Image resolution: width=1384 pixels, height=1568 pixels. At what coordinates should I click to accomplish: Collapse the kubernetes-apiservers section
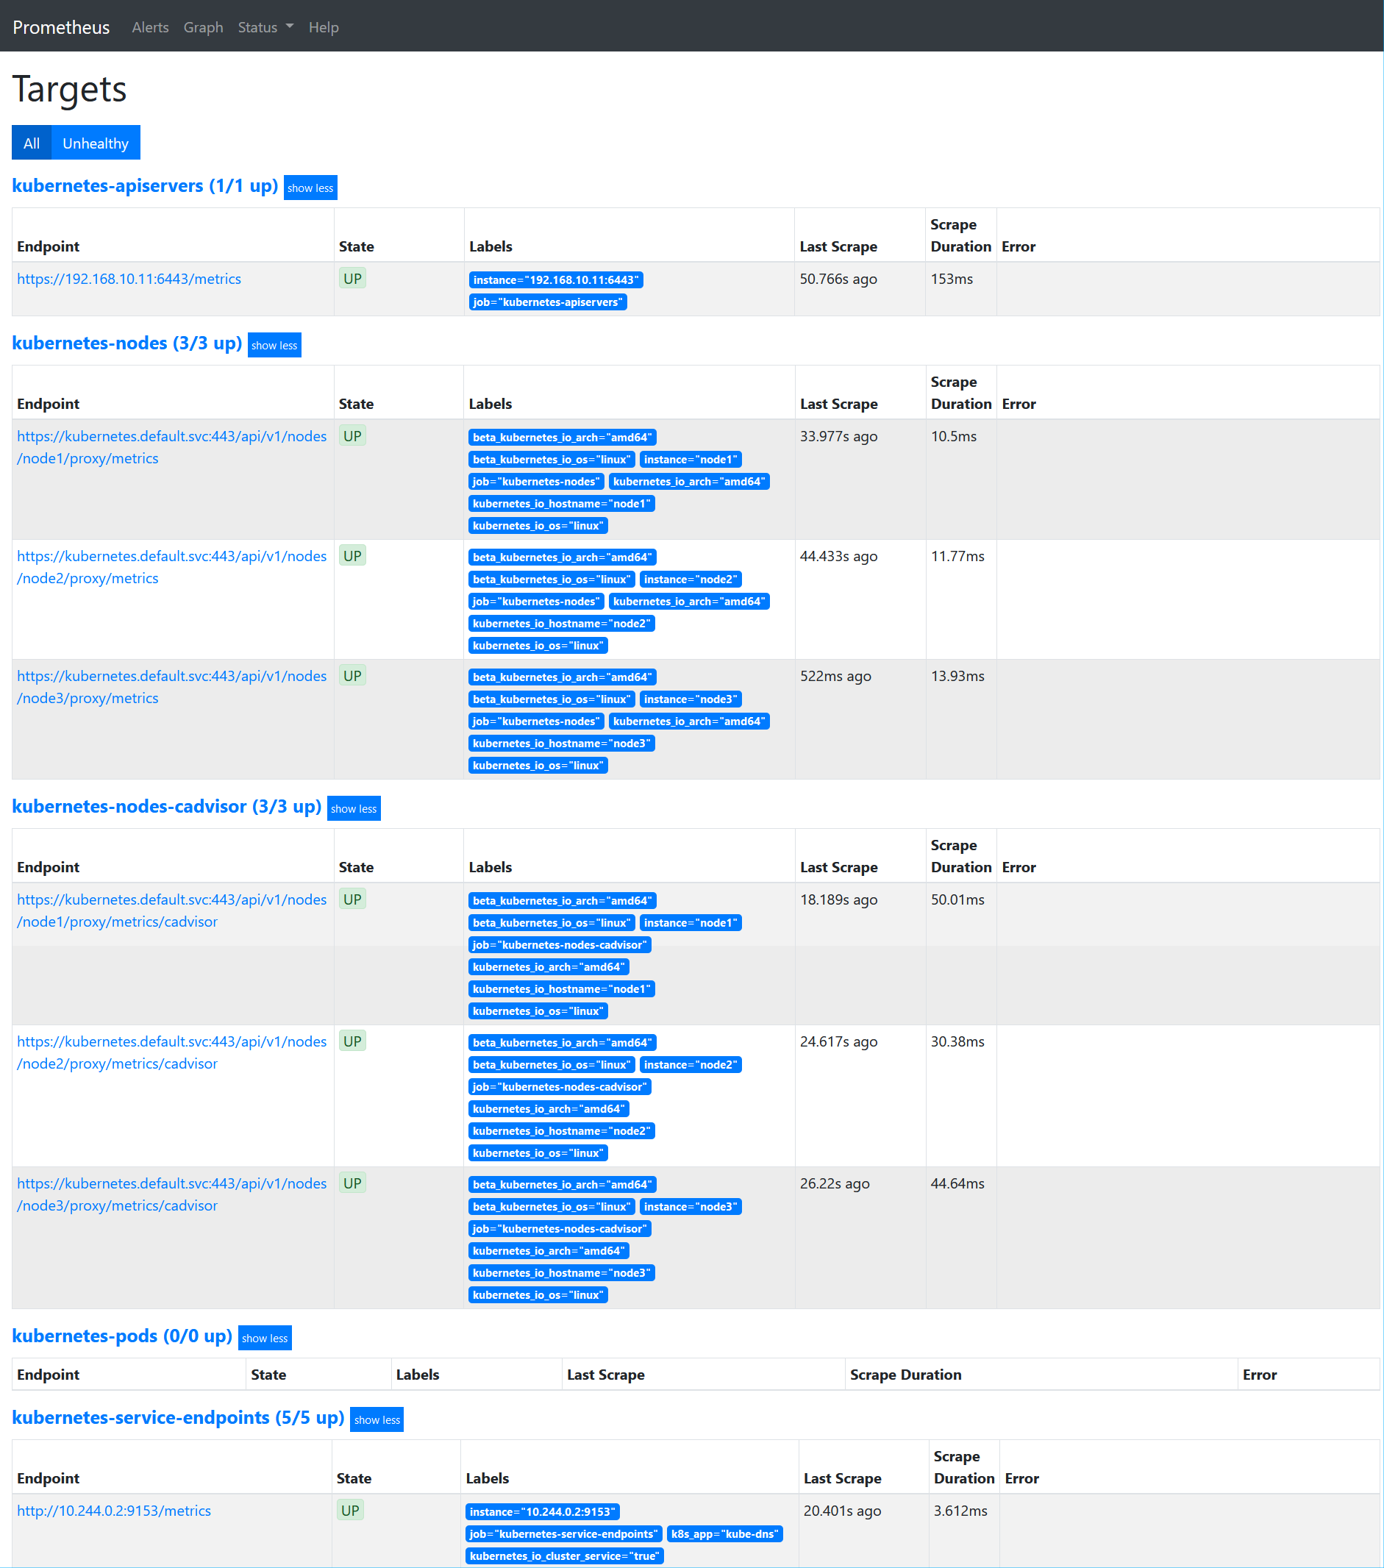[310, 188]
